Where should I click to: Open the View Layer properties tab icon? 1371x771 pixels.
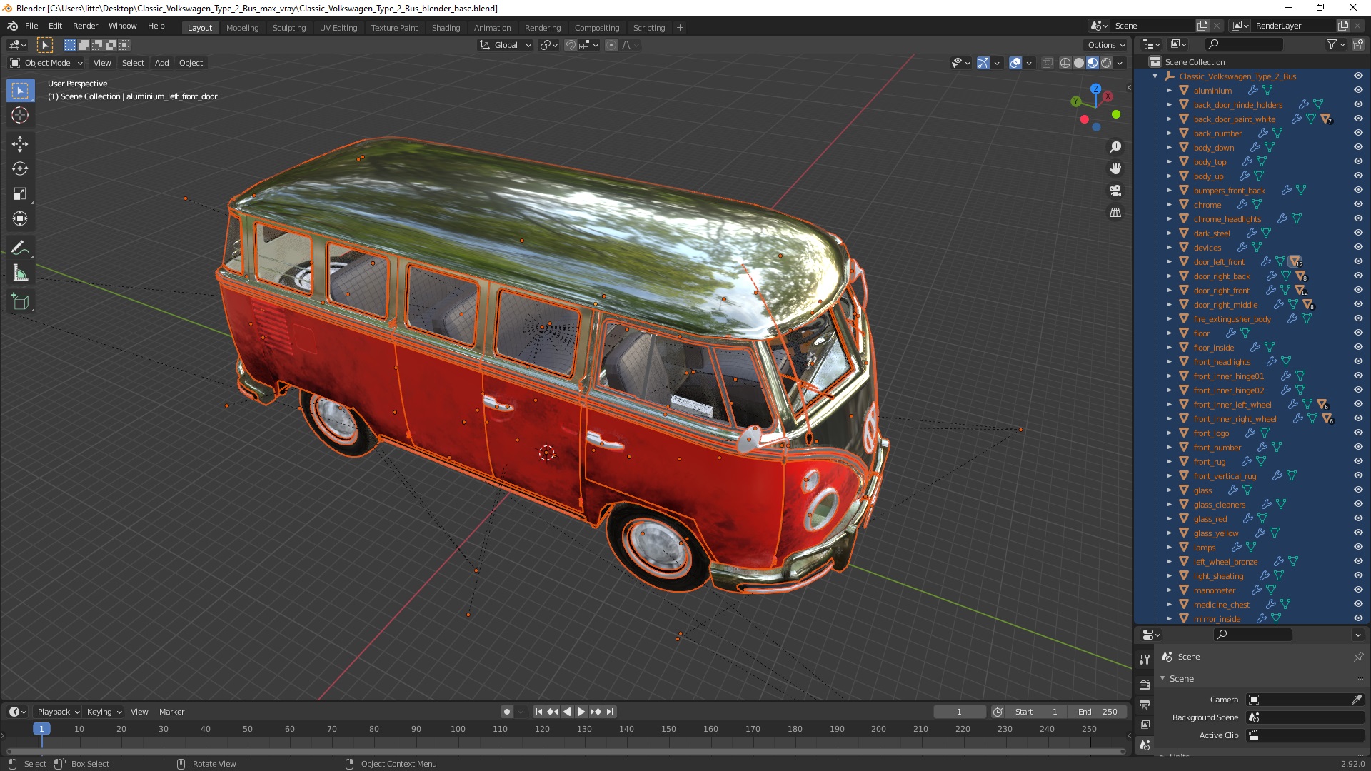1145,725
